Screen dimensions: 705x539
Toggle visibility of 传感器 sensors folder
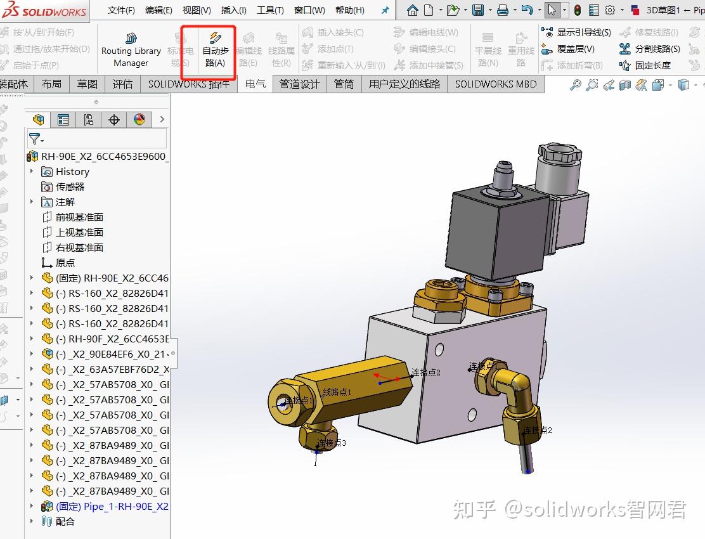click(70, 186)
